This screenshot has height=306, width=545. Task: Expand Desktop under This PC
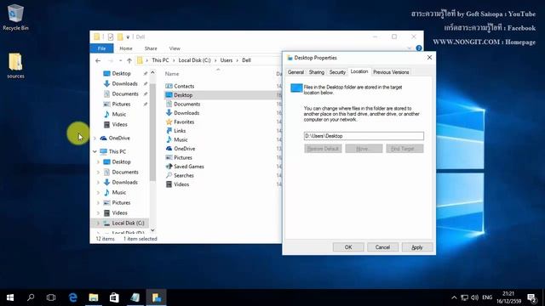coord(98,162)
